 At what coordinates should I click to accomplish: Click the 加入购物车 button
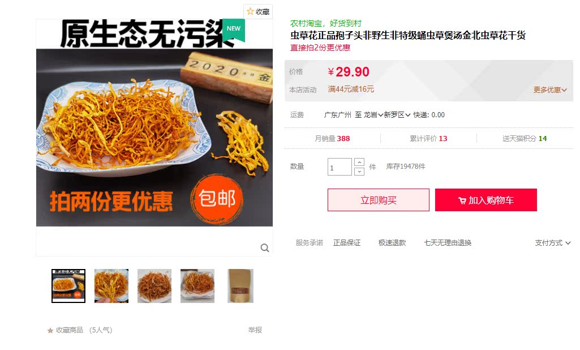(486, 200)
